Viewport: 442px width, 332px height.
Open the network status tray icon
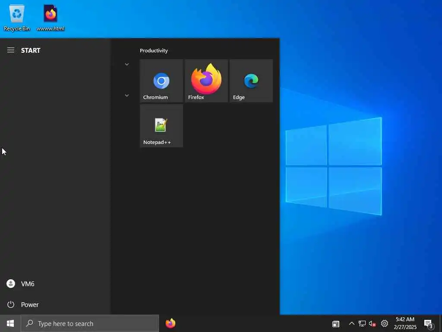click(x=362, y=323)
